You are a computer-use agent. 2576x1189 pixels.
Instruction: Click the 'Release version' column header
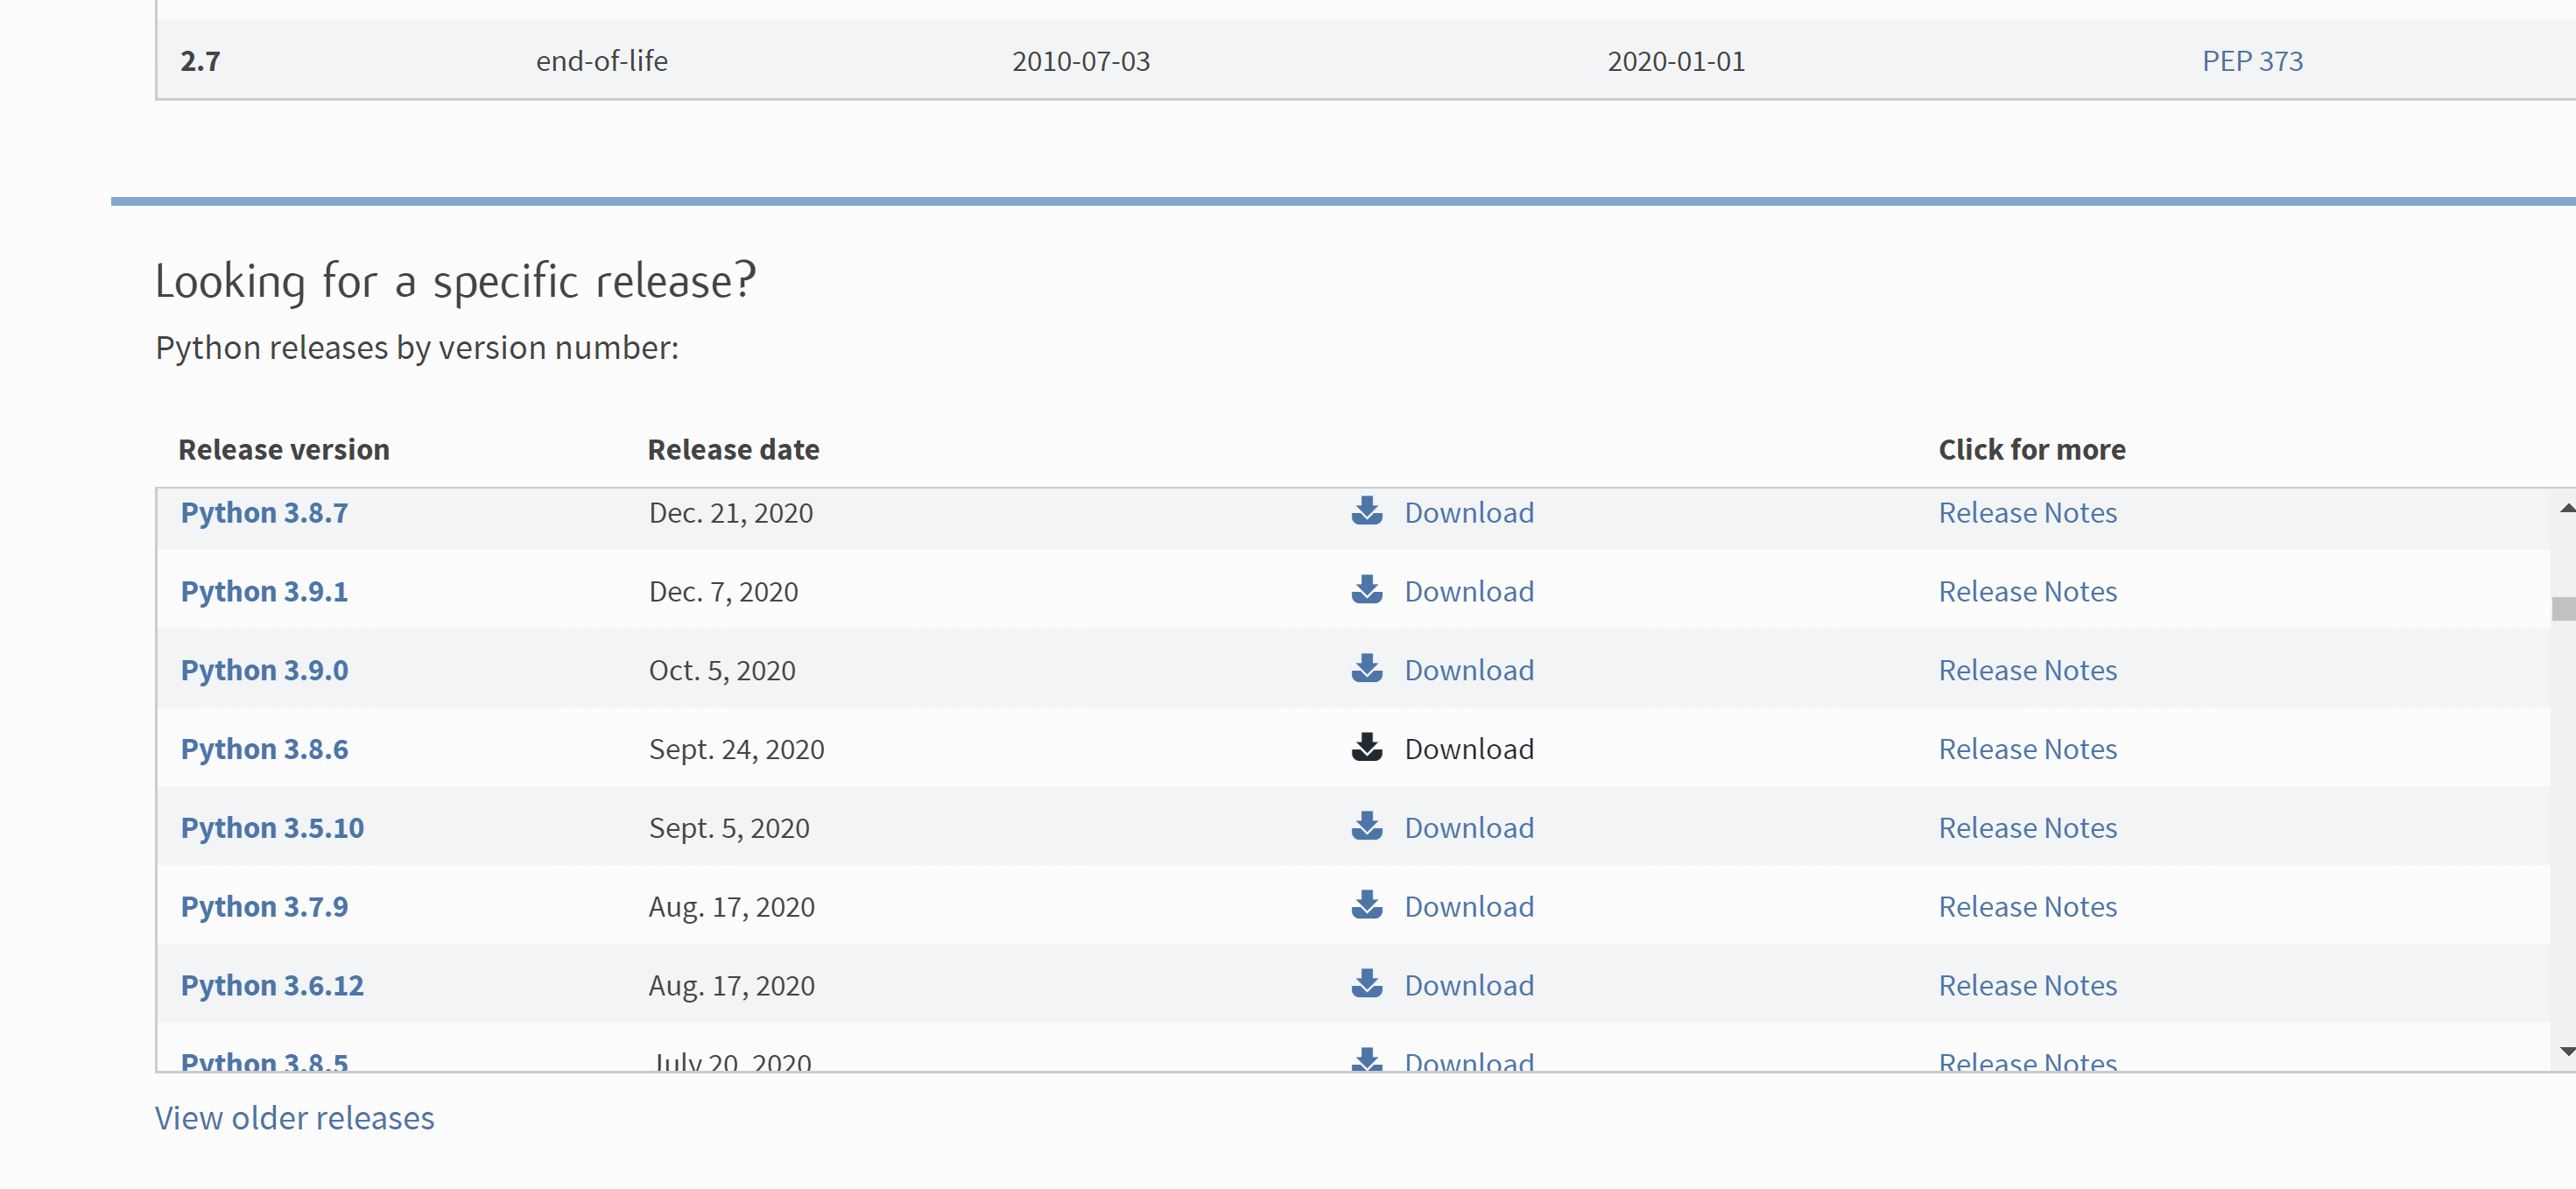[284, 450]
